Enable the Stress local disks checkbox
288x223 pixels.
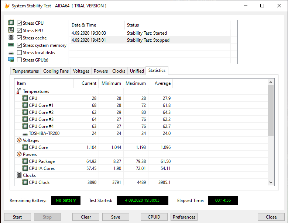tap(19, 53)
